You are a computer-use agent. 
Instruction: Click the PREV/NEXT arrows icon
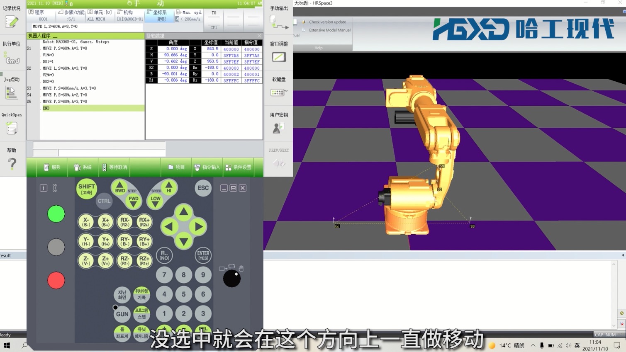(279, 164)
